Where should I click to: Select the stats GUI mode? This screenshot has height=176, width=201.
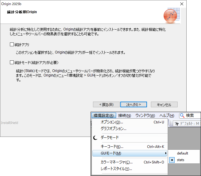click(184, 160)
